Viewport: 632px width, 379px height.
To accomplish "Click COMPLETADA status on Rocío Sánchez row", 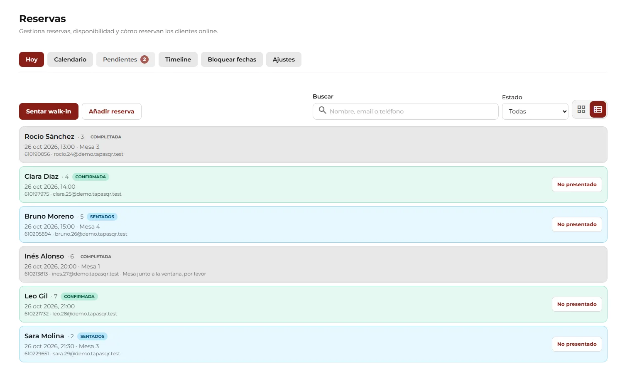I will 106,137.
